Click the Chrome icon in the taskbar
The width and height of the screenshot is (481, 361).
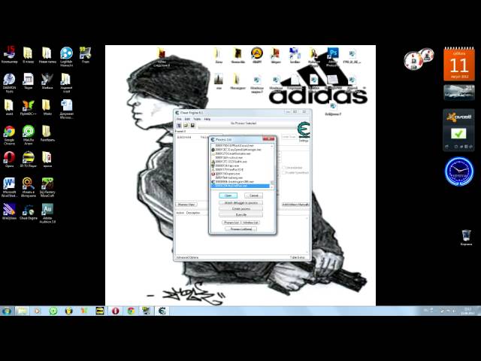(x=131, y=311)
